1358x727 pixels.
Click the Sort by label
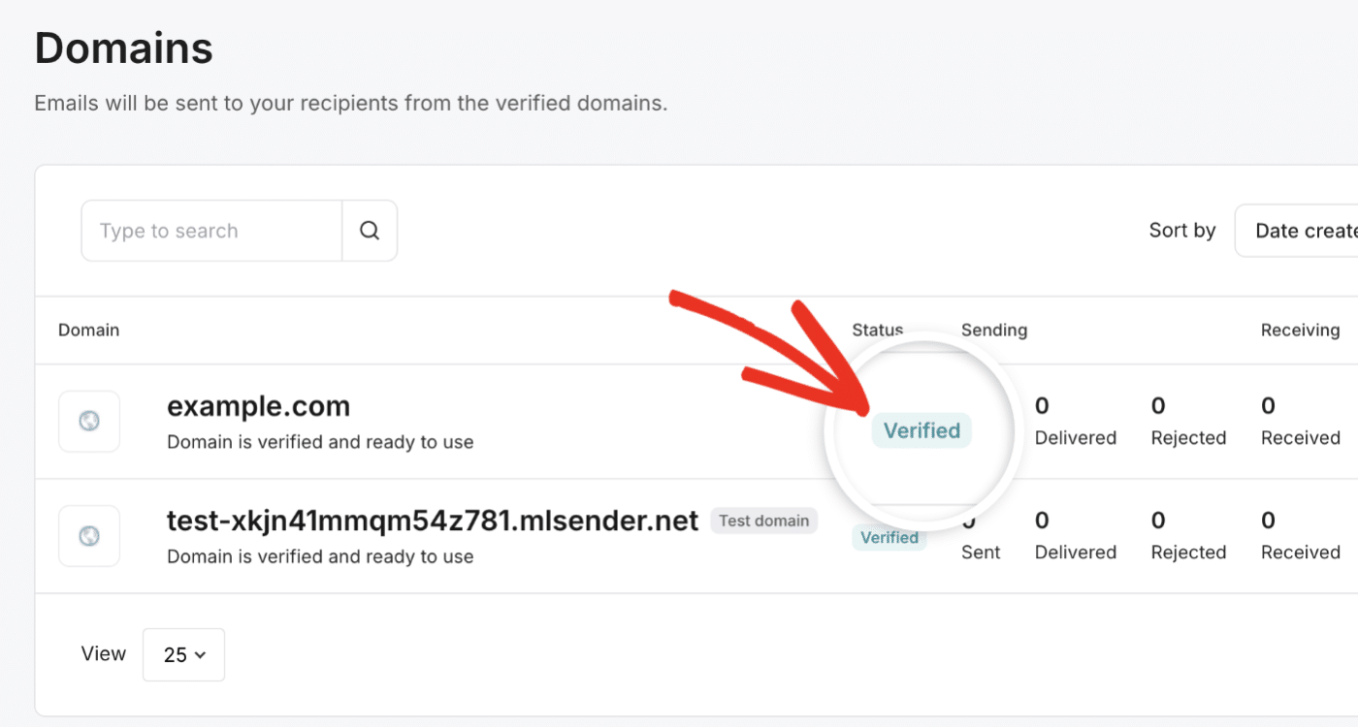pos(1182,230)
